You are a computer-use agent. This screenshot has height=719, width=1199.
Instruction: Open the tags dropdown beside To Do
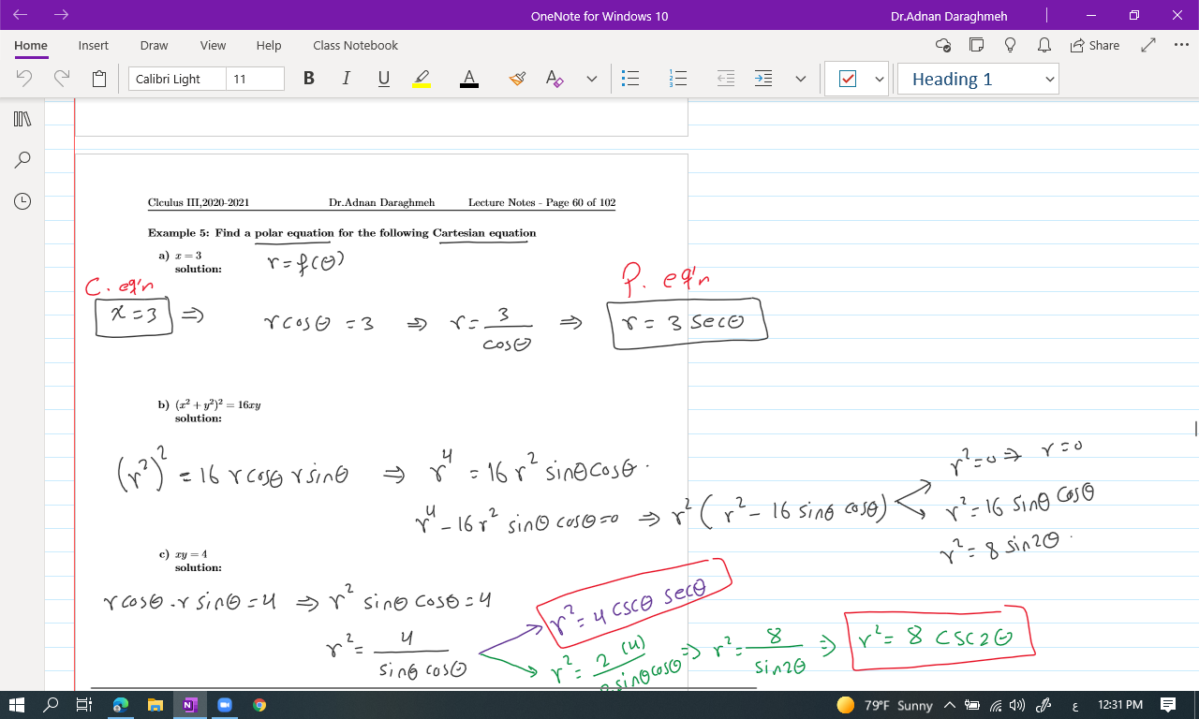coord(879,80)
